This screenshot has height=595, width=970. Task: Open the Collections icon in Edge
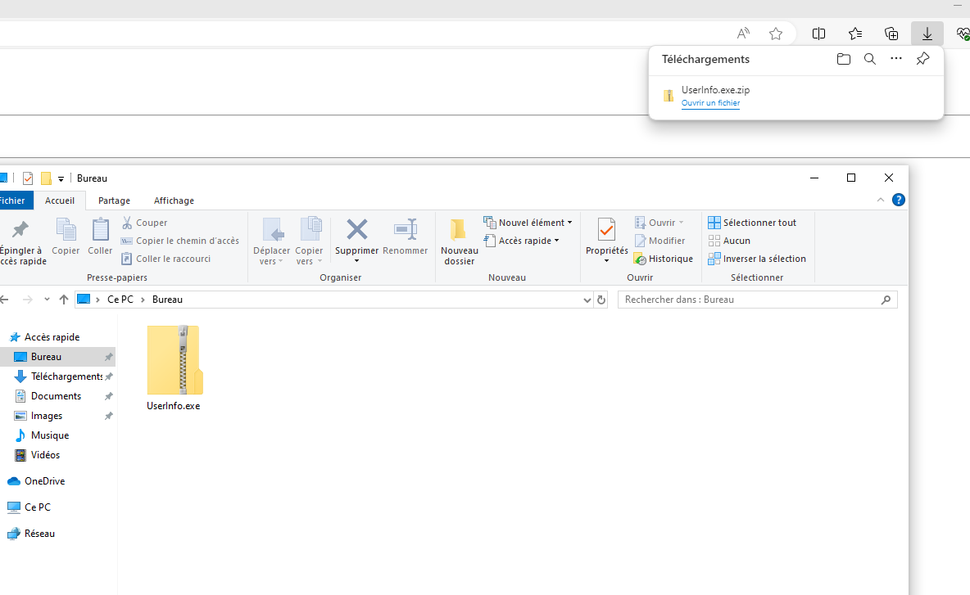pos(891,34)
